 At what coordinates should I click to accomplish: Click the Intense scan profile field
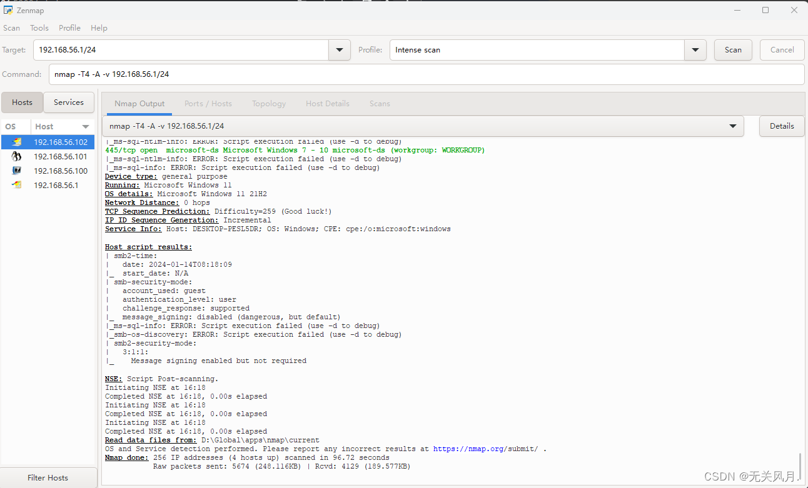537,50
